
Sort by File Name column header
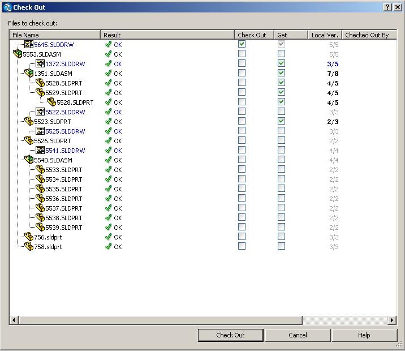tap(55, 35)
